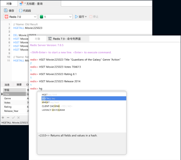
Task: Open the 摘要 results tab
Action: coord(19,85)
